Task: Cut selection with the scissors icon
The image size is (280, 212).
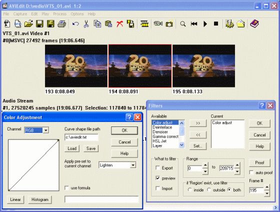Action: click(86, 24)
